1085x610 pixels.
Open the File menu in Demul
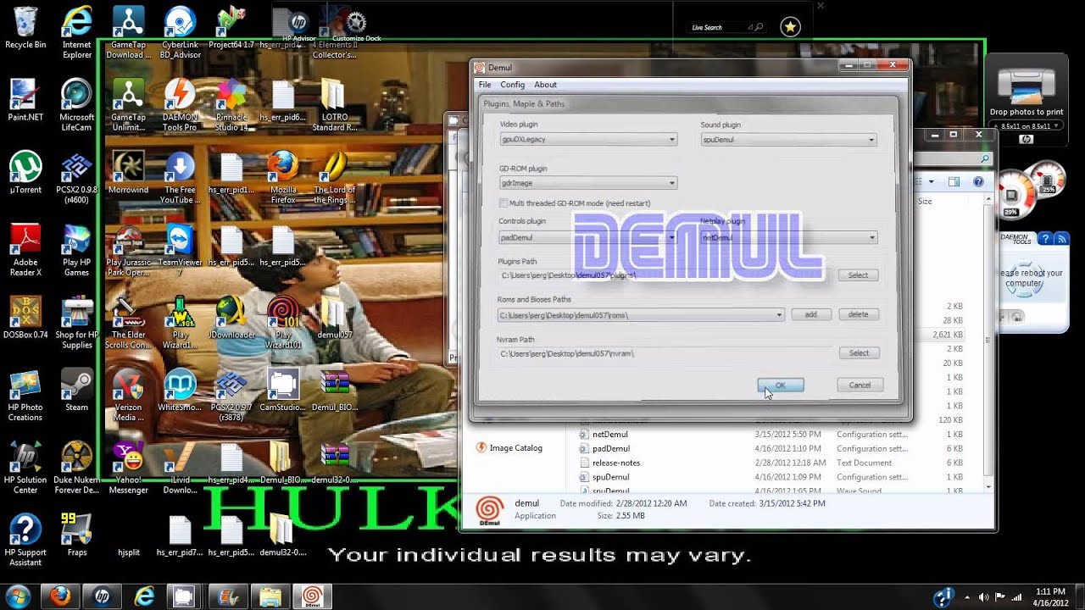485,85
